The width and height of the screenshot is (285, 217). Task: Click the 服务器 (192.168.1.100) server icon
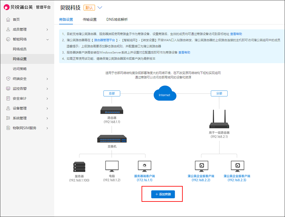pos(79,167)
